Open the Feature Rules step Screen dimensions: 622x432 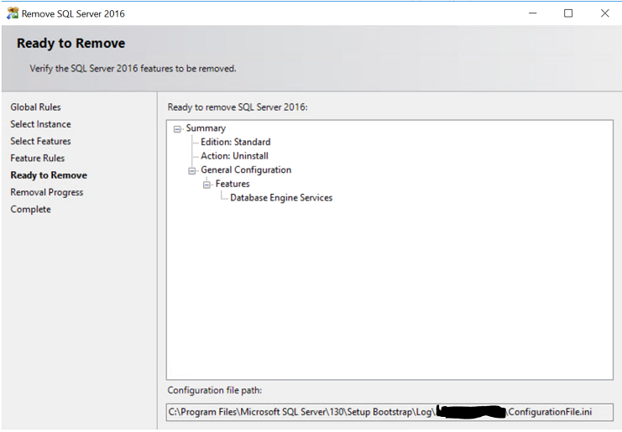pyautogui.click(x=37, y=159)
